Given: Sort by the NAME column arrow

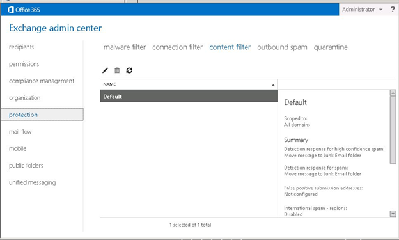Looking at the screenshot, I should 273,85.
